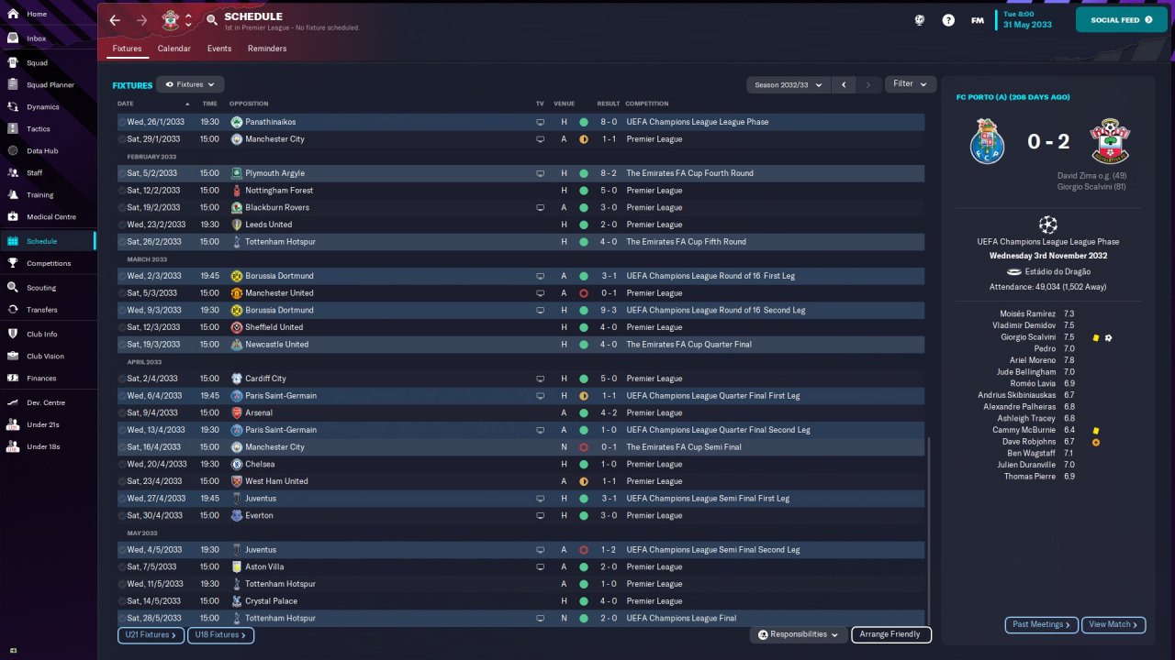Open Competitions in the sidebar
This screenshot has height=660, width=1175.
coord(48,263)
